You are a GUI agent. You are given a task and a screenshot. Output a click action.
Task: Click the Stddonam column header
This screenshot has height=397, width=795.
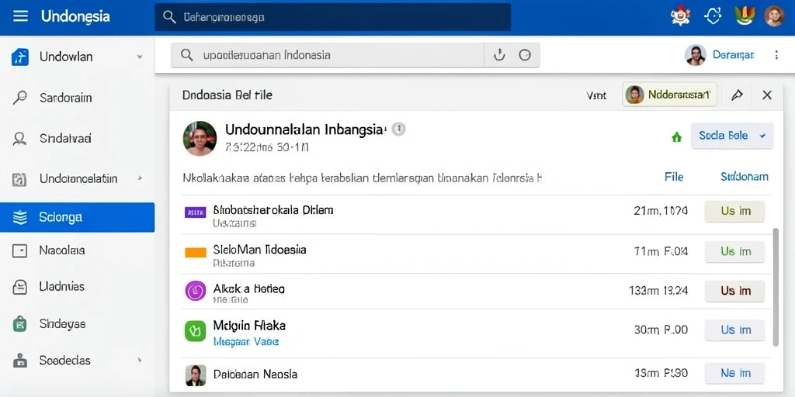tap(745, 177)
